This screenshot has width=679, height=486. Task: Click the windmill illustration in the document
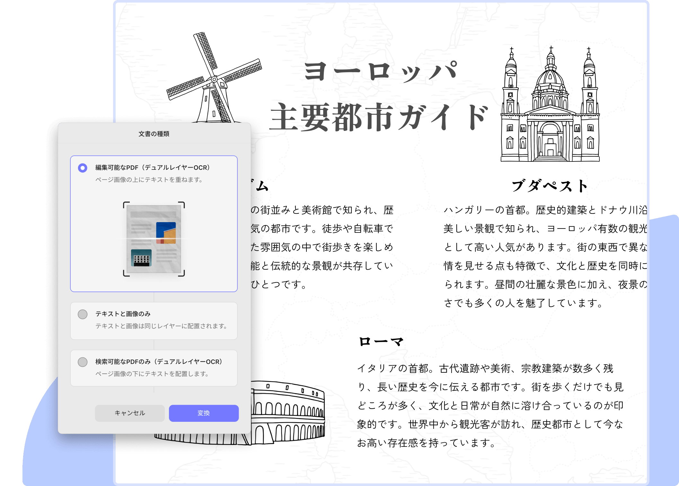pos(214,77)
